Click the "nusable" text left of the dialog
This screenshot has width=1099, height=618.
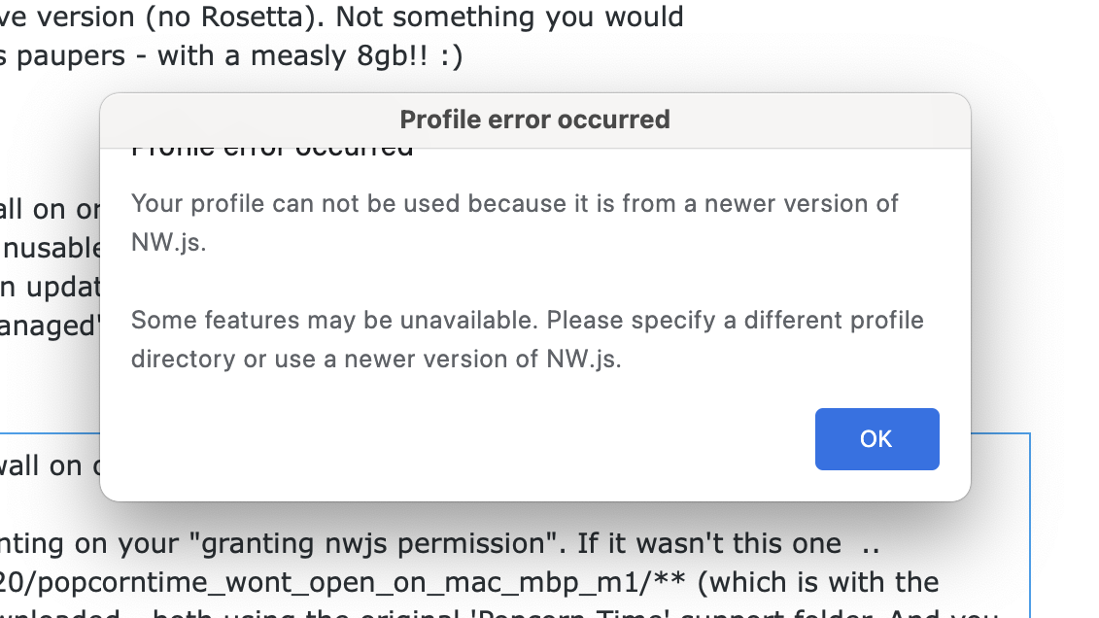point(52,248)
